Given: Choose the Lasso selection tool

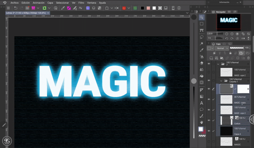Looking at the screenshot, I should tap(202, 37).
